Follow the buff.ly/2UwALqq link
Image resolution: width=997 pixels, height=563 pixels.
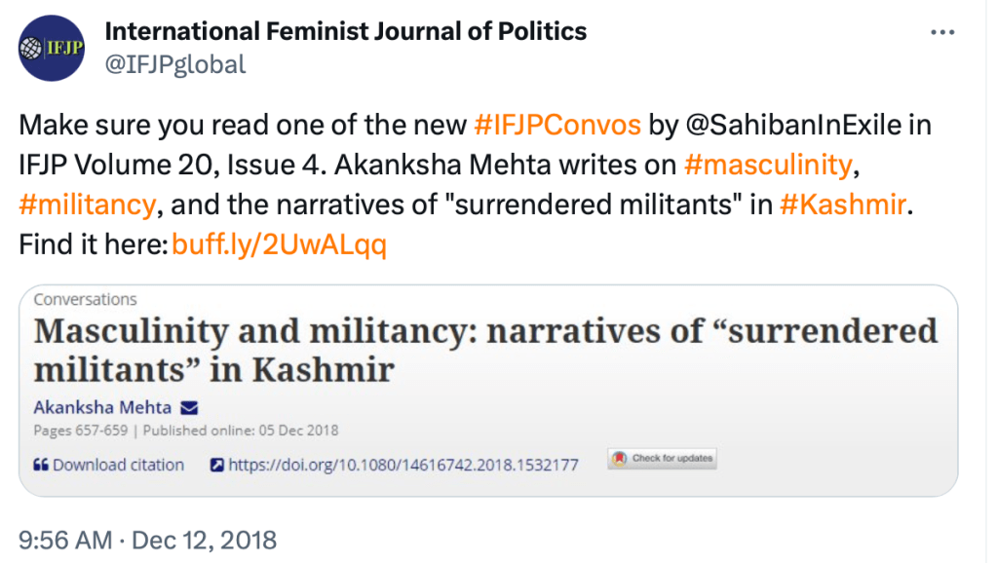click(279, 244)
